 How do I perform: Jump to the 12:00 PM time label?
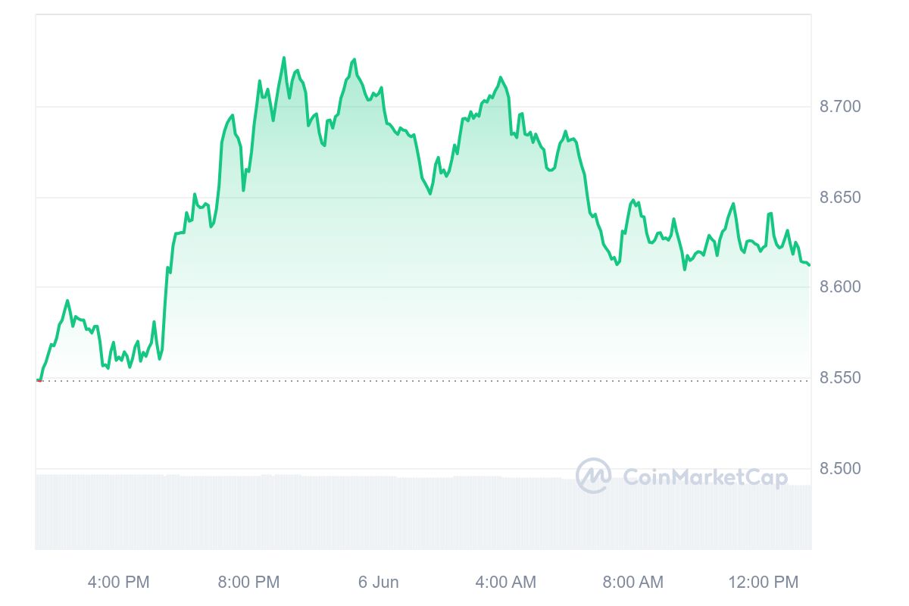(764, 583)
